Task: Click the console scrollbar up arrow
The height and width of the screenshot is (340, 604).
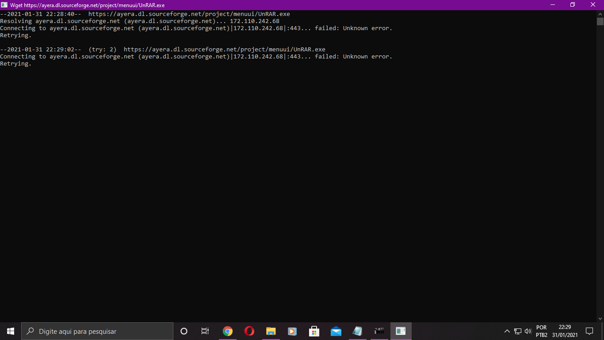Action: point(600,14)
